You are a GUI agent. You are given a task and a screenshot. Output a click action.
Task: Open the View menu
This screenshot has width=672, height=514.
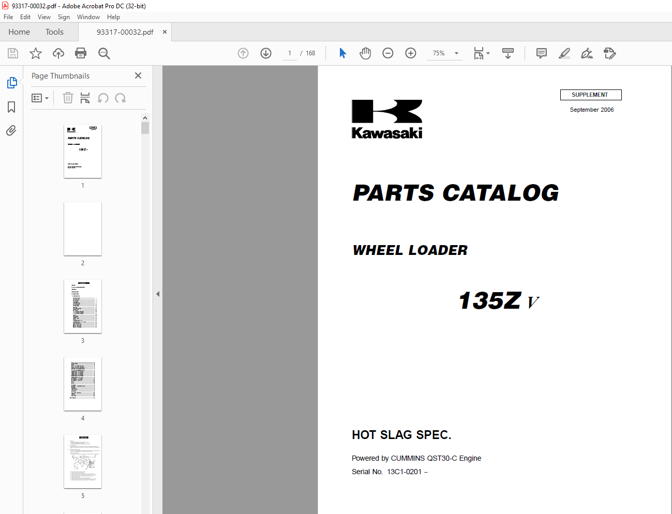pyautogui.click(x=44, y=17)
